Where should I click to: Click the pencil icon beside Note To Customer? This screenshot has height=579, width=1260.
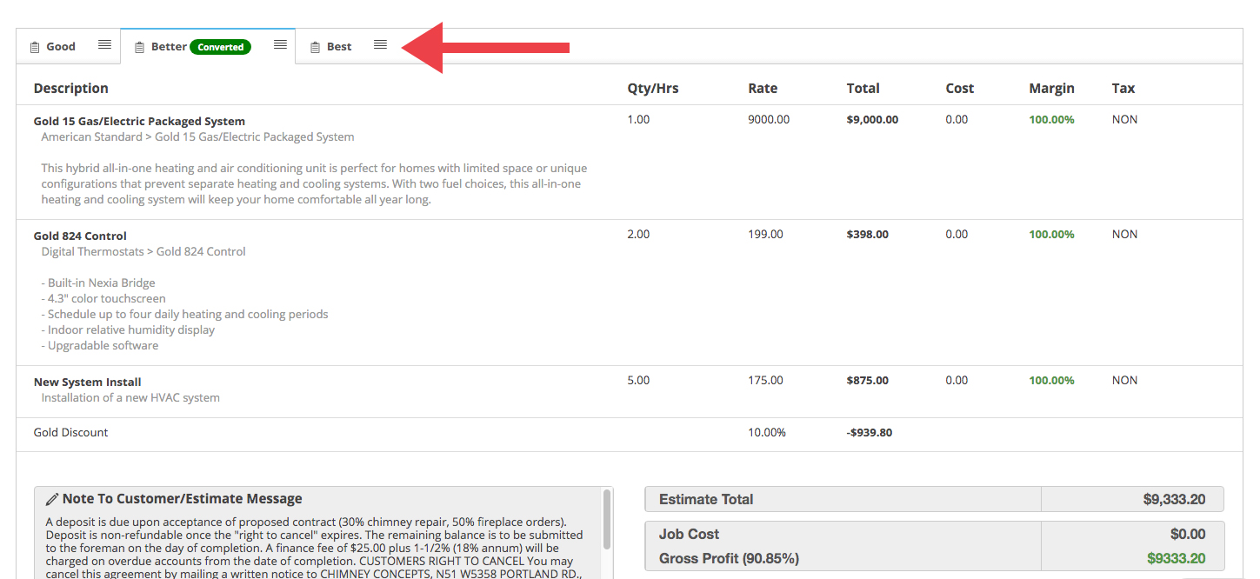[52, 499]
